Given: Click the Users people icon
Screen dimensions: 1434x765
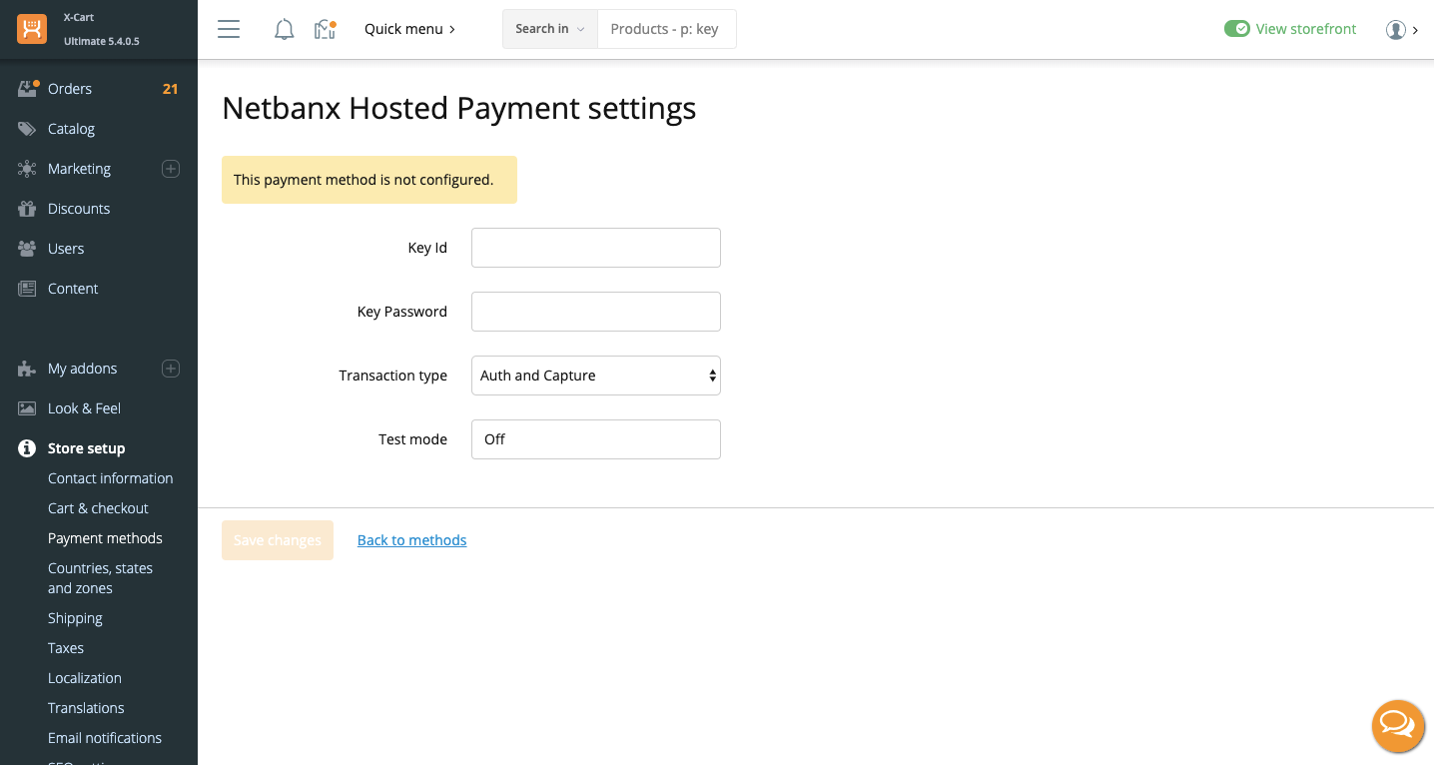Looking at the screenshot, I should click(27, 249).
